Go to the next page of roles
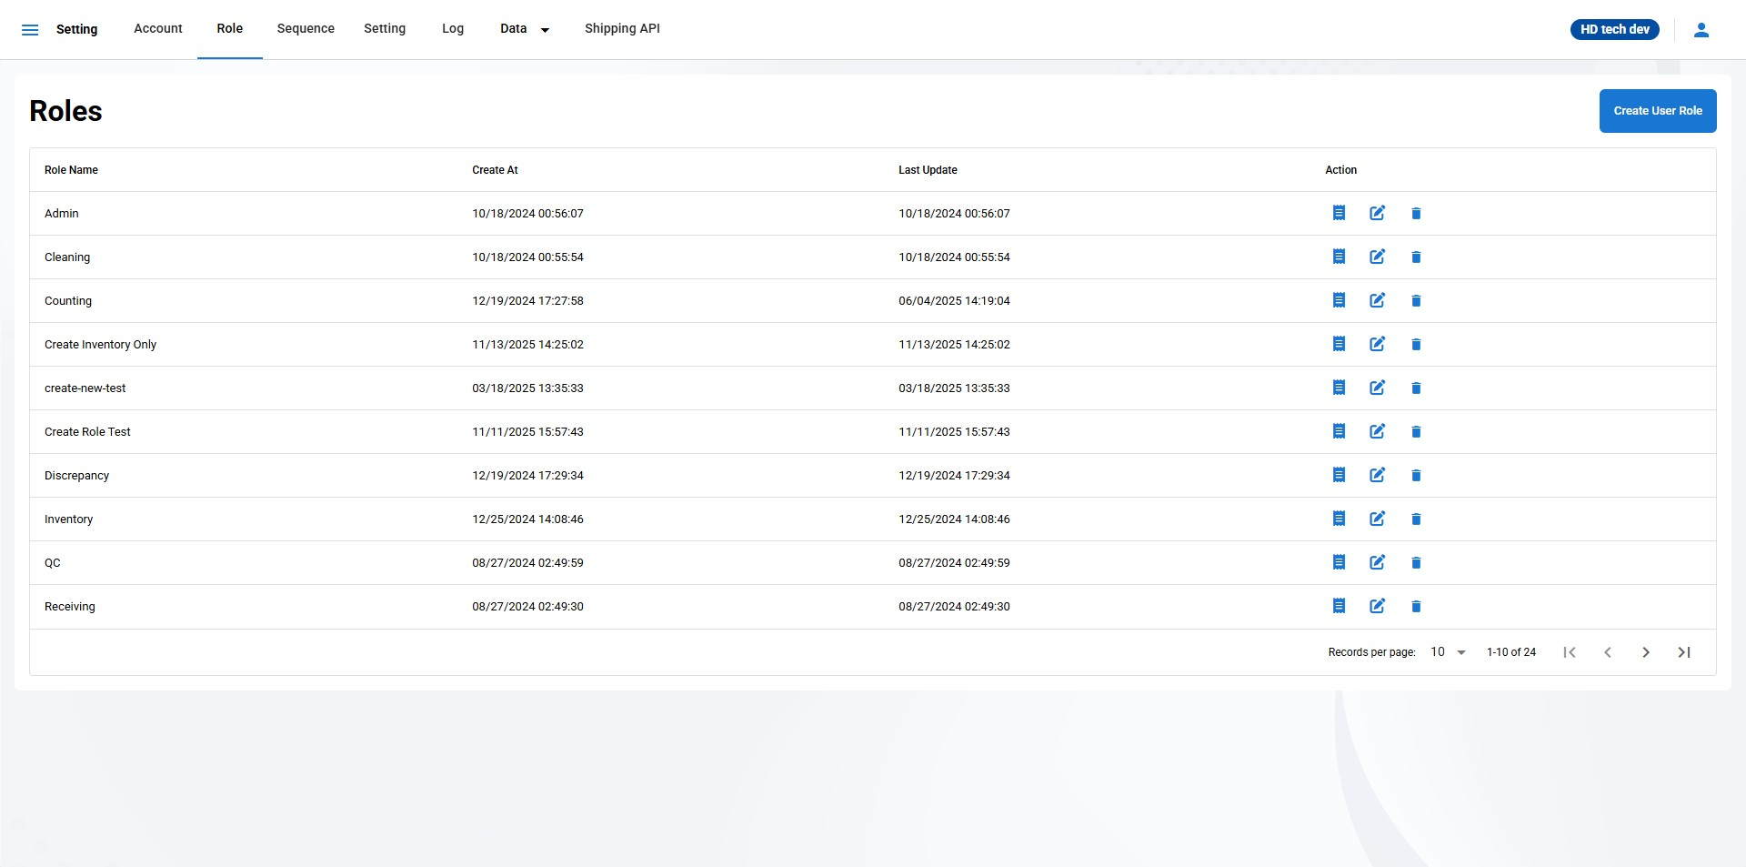 [1645, 652]
